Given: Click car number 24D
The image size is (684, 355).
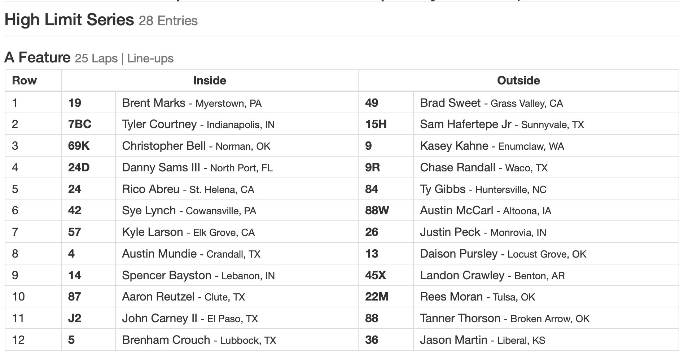Looking at the screenshot, I should tap(79, 167).
